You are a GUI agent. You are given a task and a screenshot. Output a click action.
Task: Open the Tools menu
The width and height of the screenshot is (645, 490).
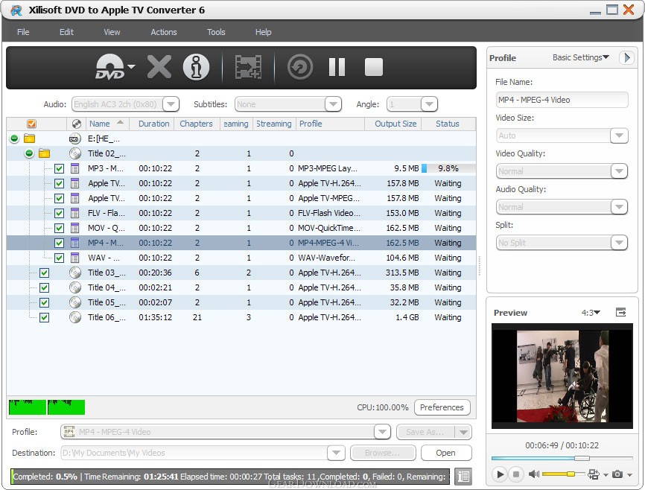pos(216,32)
